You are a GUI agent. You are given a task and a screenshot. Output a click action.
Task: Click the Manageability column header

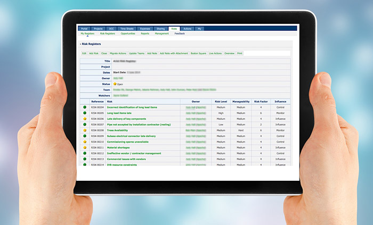(x=241, y=102)
